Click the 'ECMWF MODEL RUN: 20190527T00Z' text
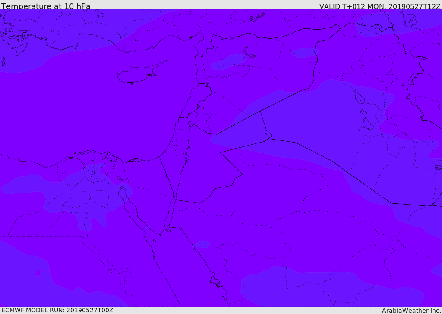This screenshot has height=314, width=442. (x=57, y=310)
